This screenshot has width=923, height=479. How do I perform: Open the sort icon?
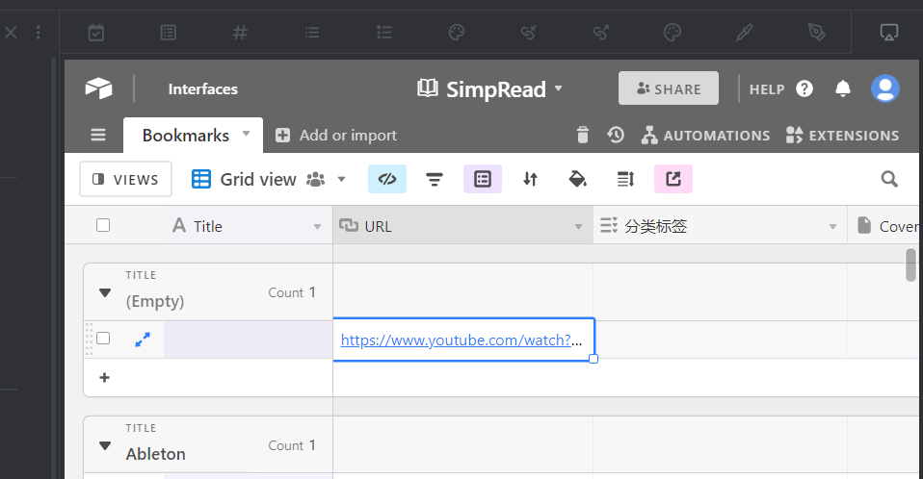click(x=530, y=179)
